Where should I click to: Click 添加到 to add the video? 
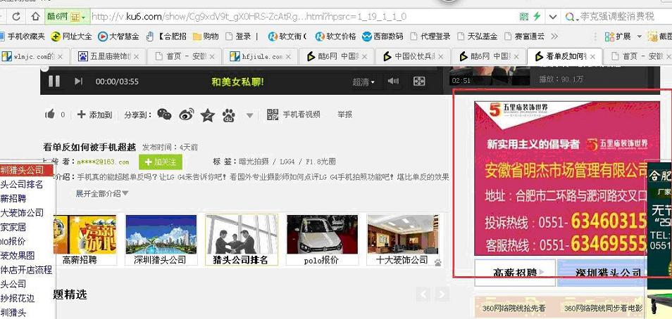94,115
